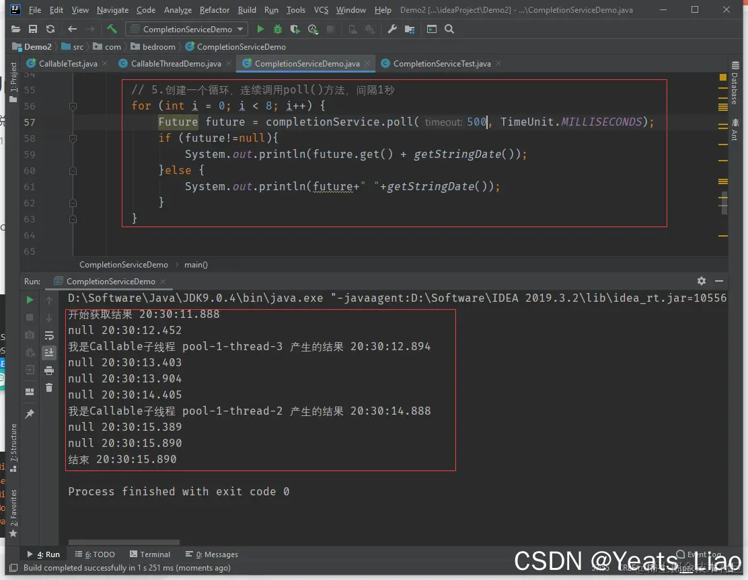Click the yellow inspection status indicator

722,77
